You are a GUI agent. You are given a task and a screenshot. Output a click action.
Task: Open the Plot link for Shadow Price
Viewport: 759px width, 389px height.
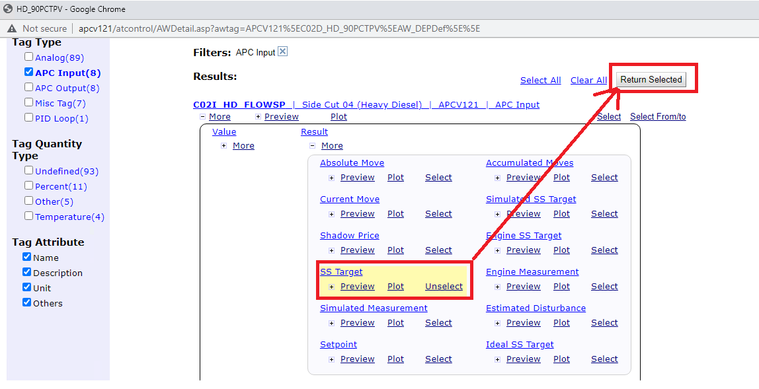tap(395, 250)
